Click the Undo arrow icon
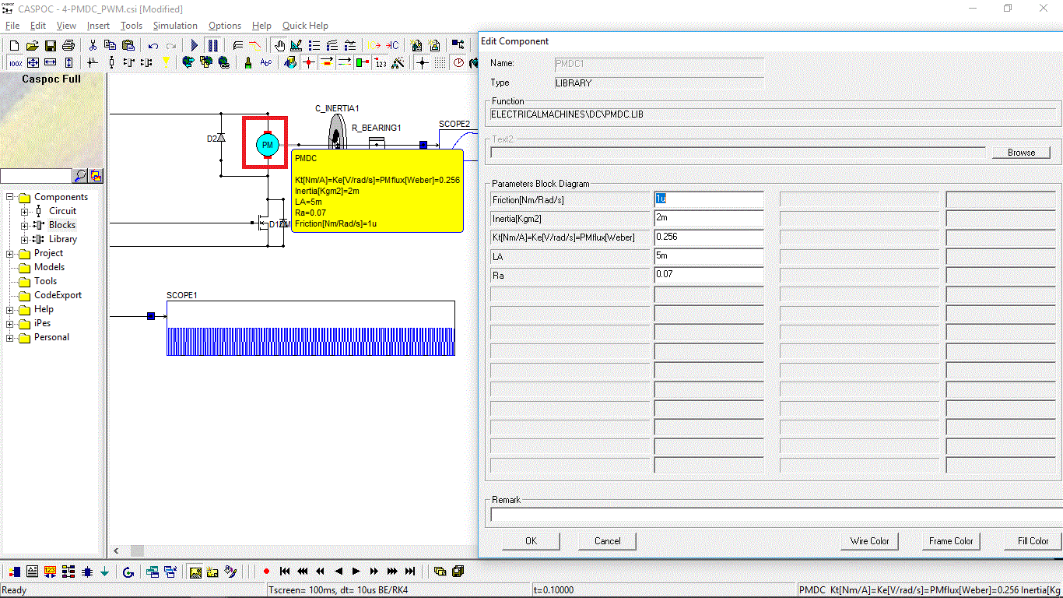 coord(153,46)
